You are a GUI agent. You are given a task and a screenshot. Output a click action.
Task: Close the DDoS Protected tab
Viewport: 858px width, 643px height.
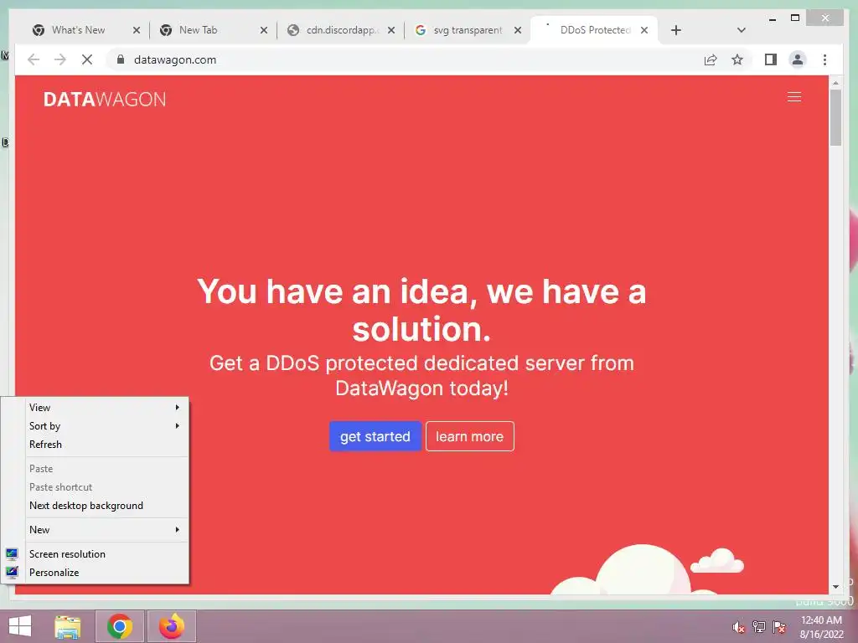pyautogui.click(x=644, y=30)
